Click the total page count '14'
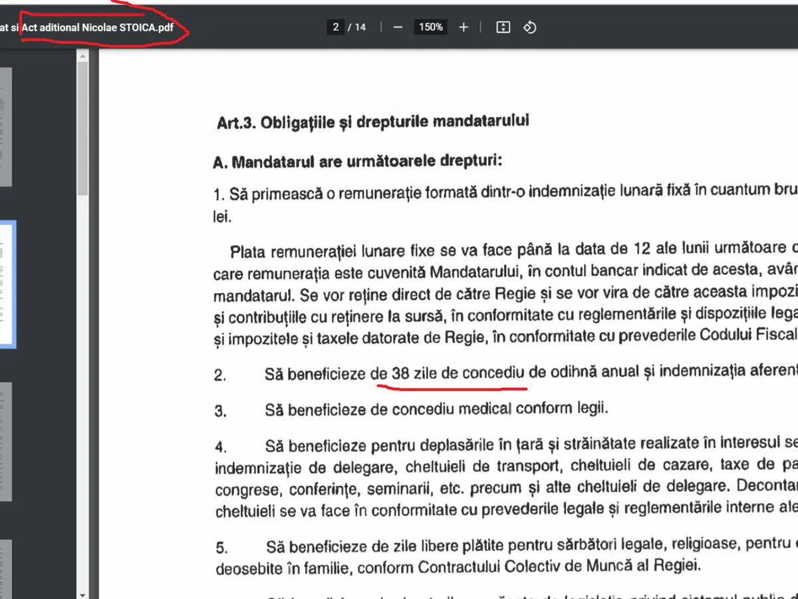The height and width of the screenshot is (599, 798). (x=360, y=27)
